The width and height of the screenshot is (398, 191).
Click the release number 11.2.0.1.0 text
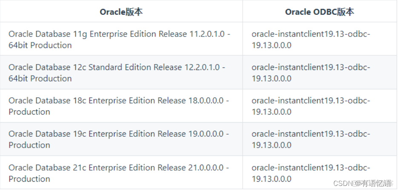coord(206,34)
